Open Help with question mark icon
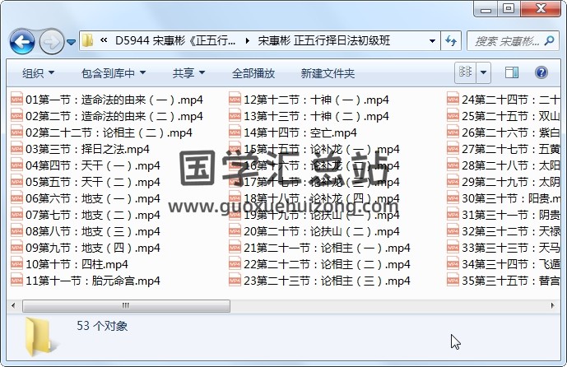The height and width of the screenshot is (367, 567). coord(541,72)
